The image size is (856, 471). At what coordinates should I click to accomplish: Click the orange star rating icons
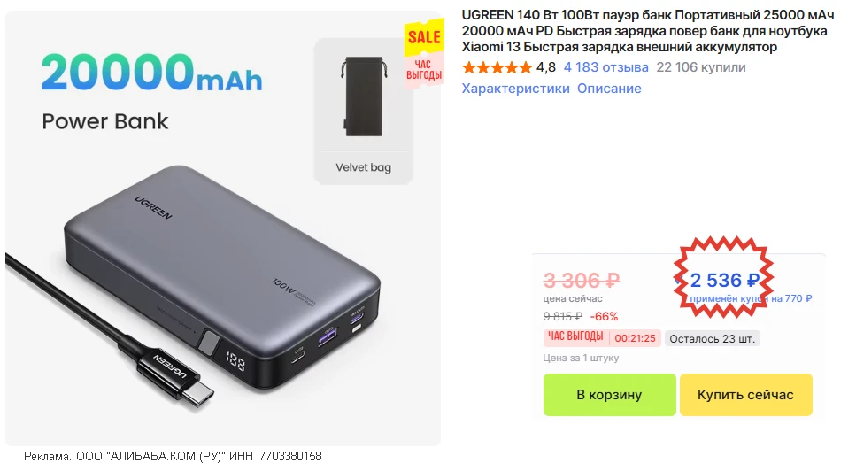(497, 67)
